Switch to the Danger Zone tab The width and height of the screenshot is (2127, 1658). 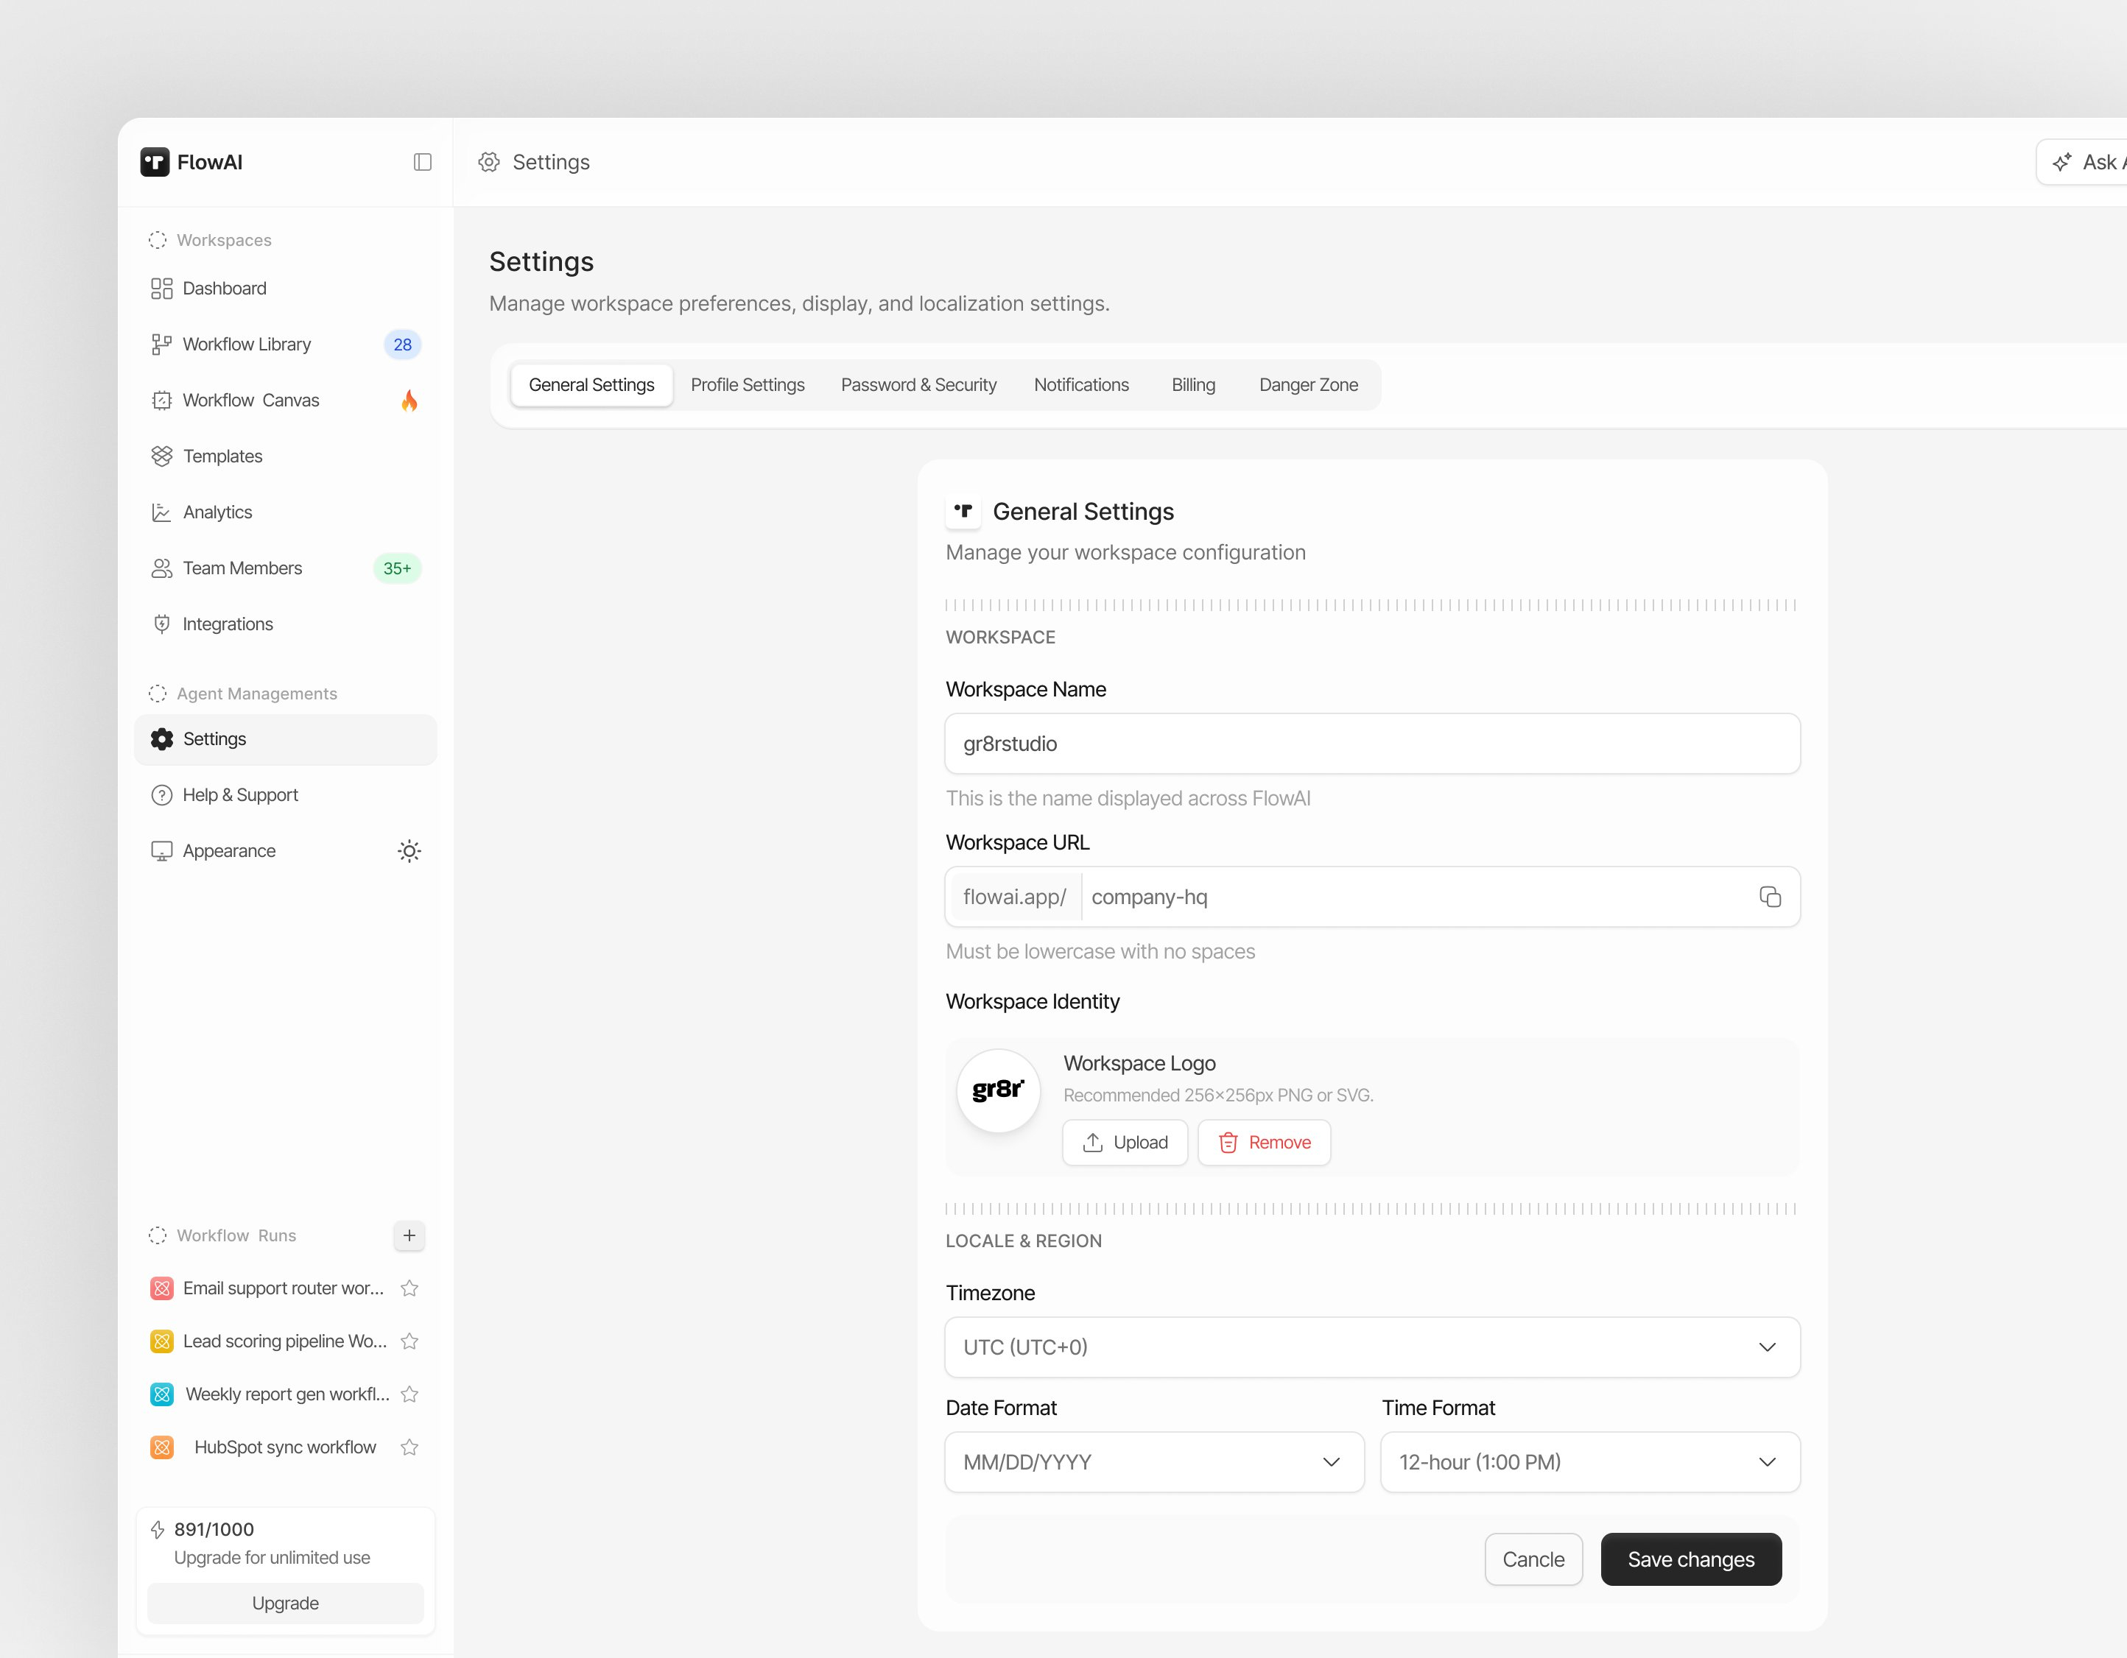(x=1308, y=384)
